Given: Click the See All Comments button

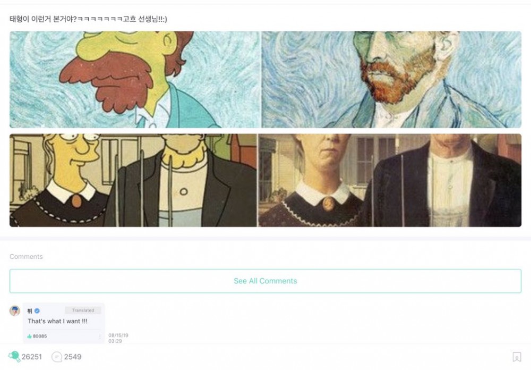Looking at the screenshot, I should click(x=265, y=281).
